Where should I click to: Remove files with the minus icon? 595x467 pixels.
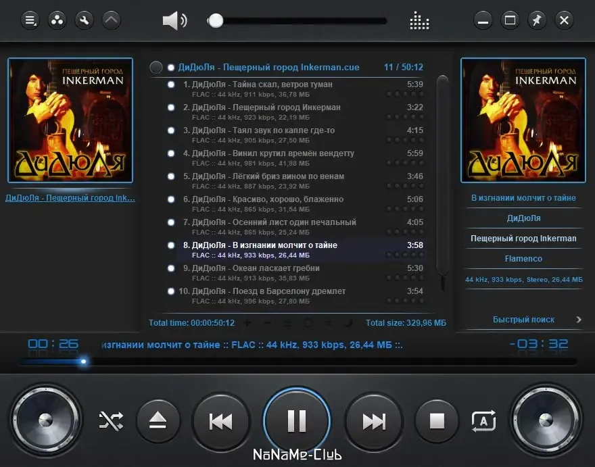(x=267, y=323)
